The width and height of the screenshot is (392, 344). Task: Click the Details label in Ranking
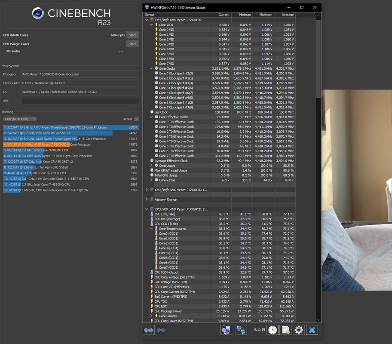click(128, 119)
